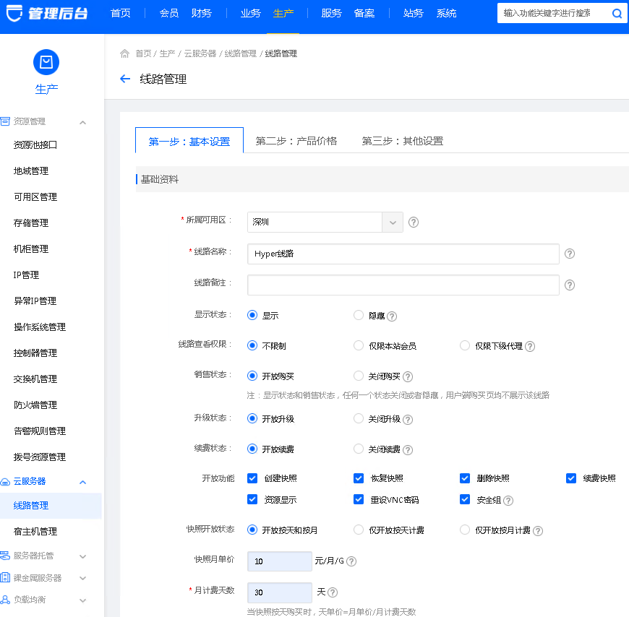
Task: Select 仅限本站会员 view permission radio
Action: coord(358,345)
